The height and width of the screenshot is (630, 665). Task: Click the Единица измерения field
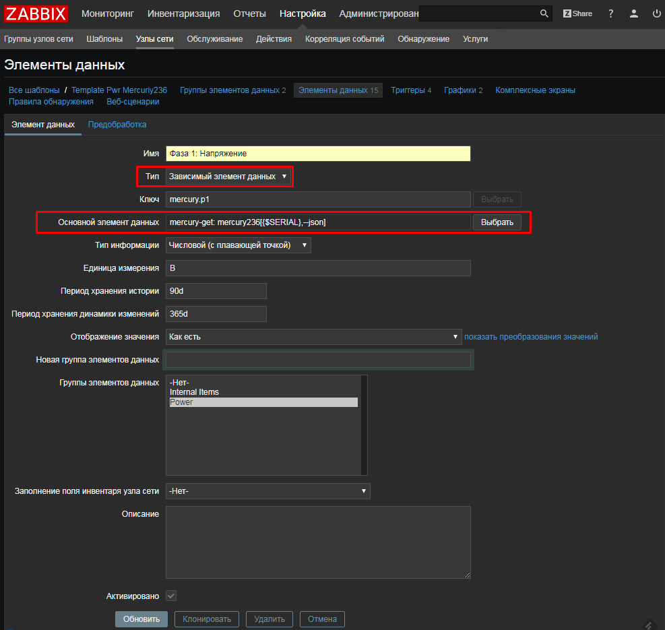(318, 268)
